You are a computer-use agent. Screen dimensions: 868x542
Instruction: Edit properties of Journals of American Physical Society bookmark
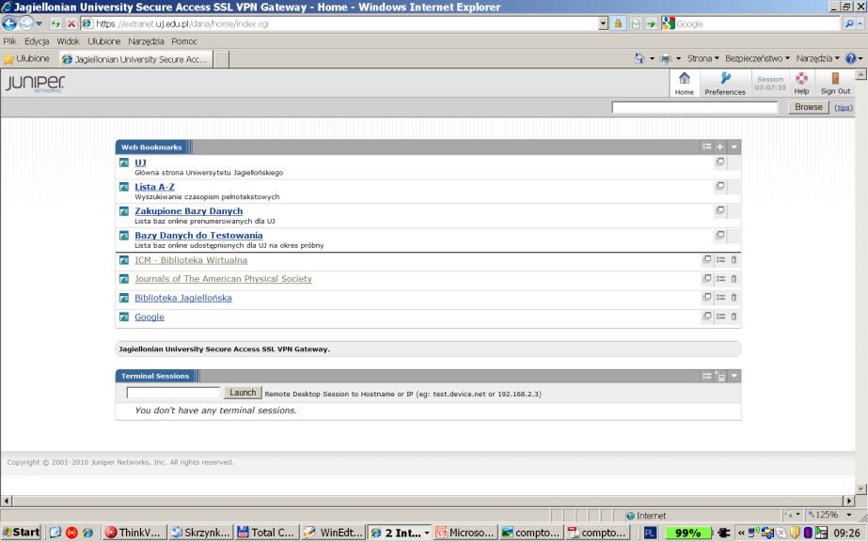720,279
